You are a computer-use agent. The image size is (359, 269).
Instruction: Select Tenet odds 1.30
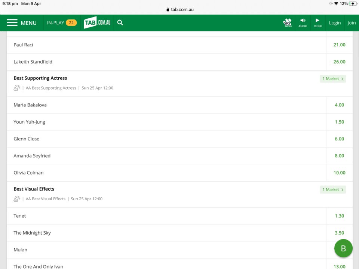[x=339, y=216]
